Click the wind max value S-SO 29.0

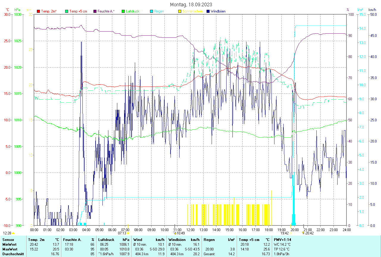(157, 249)
